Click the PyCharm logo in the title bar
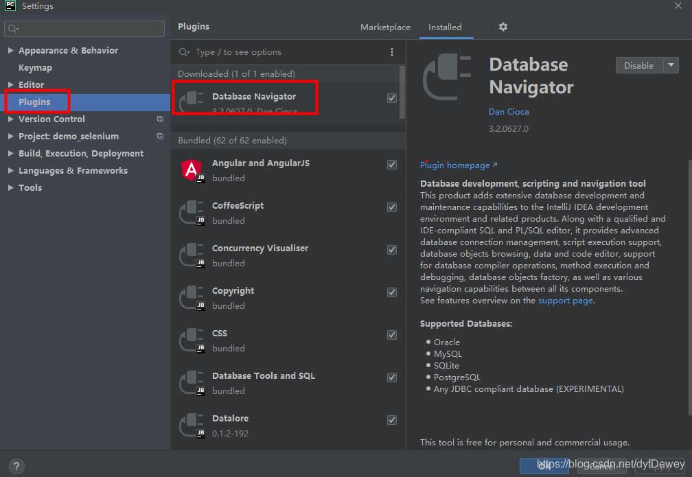 [x=10, y=5]
